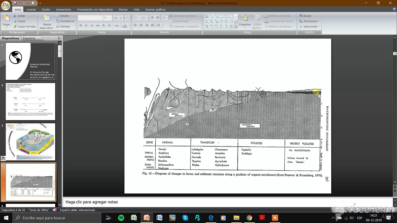
Task: Open the Animaciones ribbon tab
Action: tap(64, 10)
